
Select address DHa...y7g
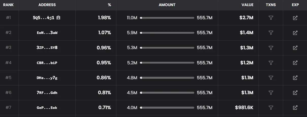[47, 77]
